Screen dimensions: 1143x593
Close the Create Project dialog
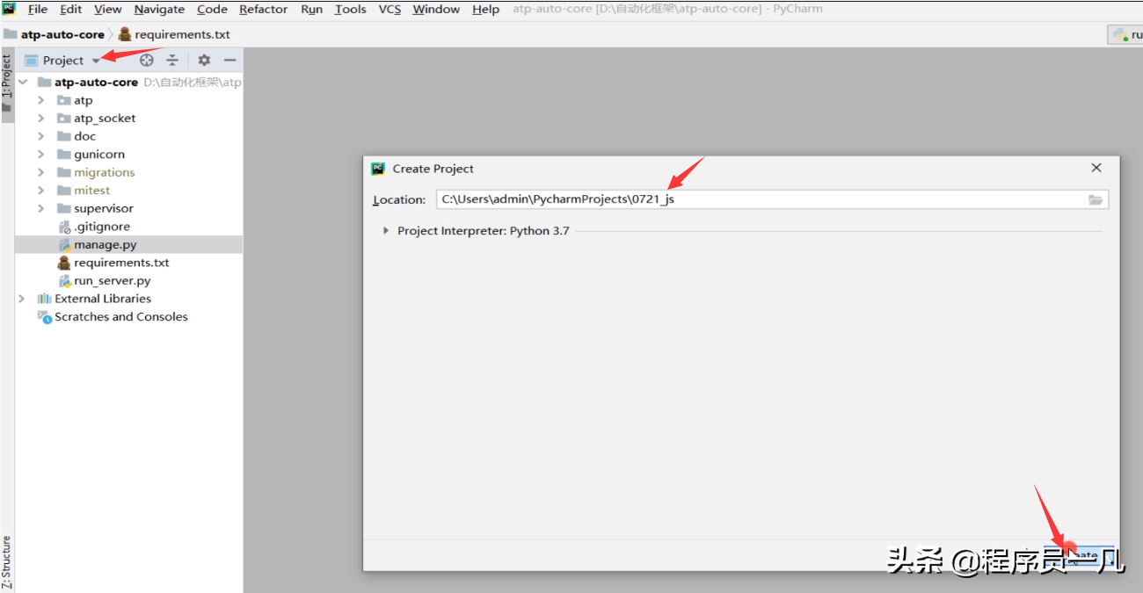pos(1096,168)
